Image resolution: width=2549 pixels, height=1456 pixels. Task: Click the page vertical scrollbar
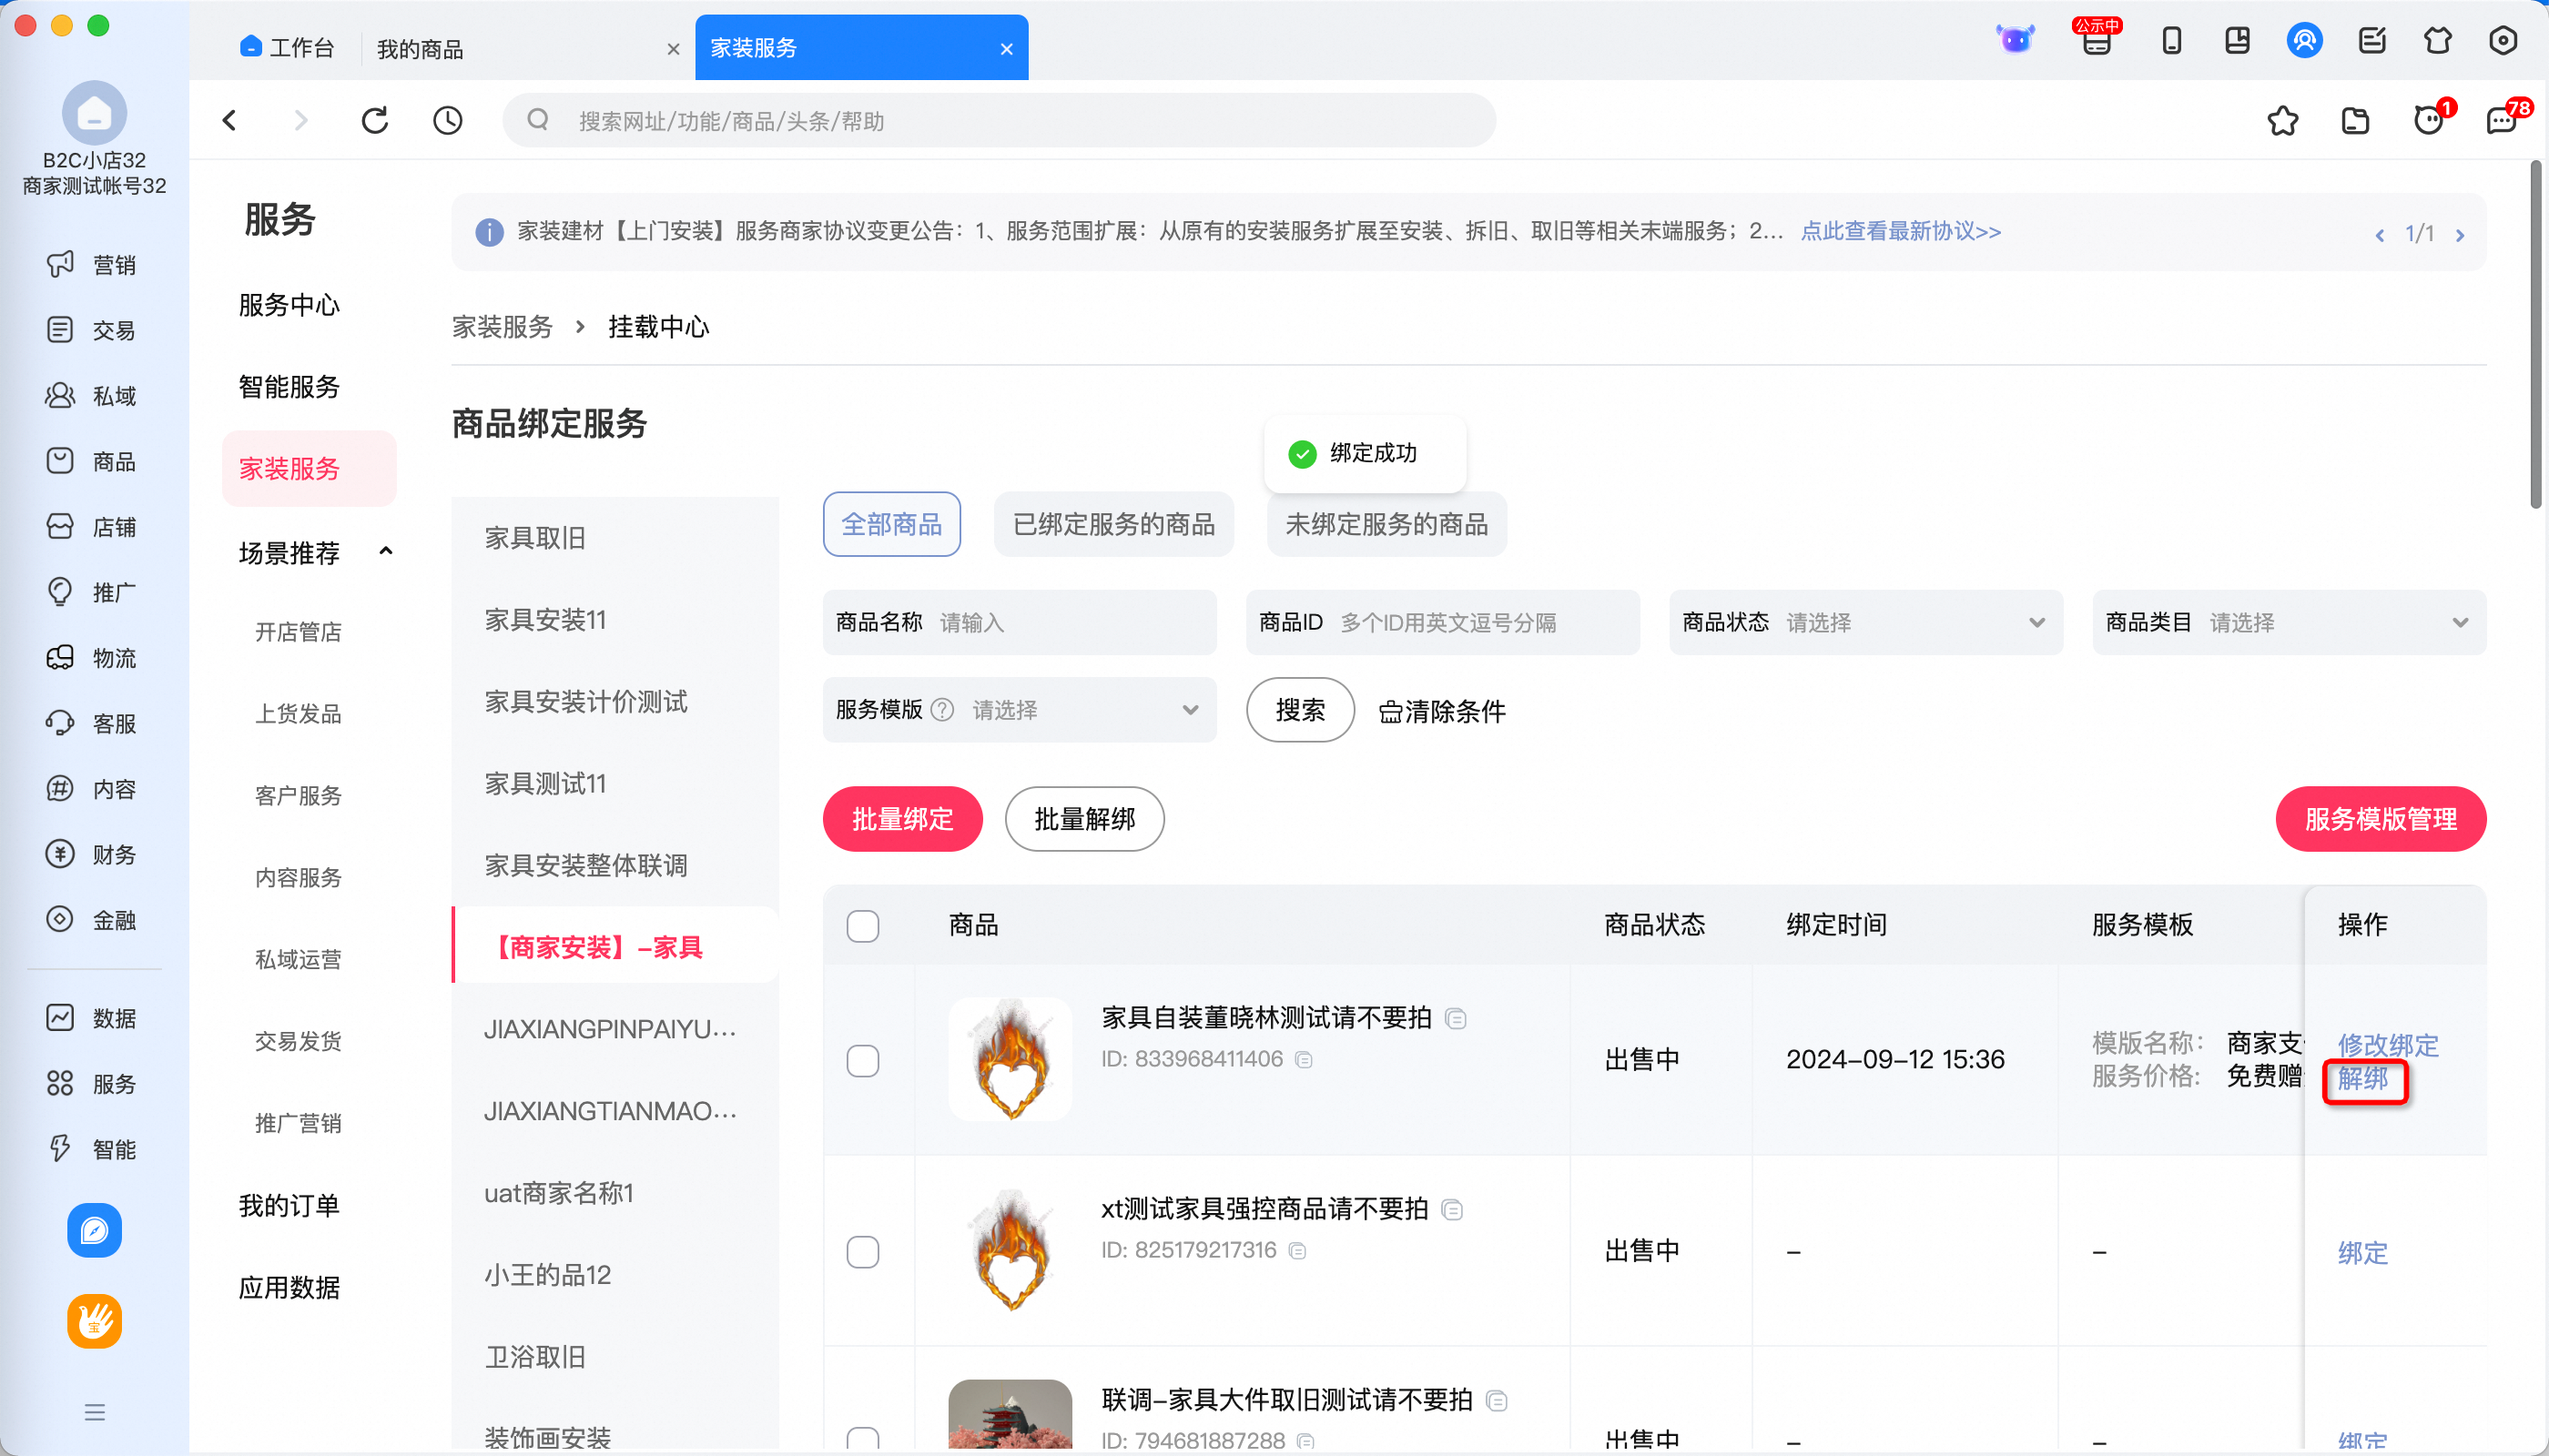click(x=2536, y=335)
